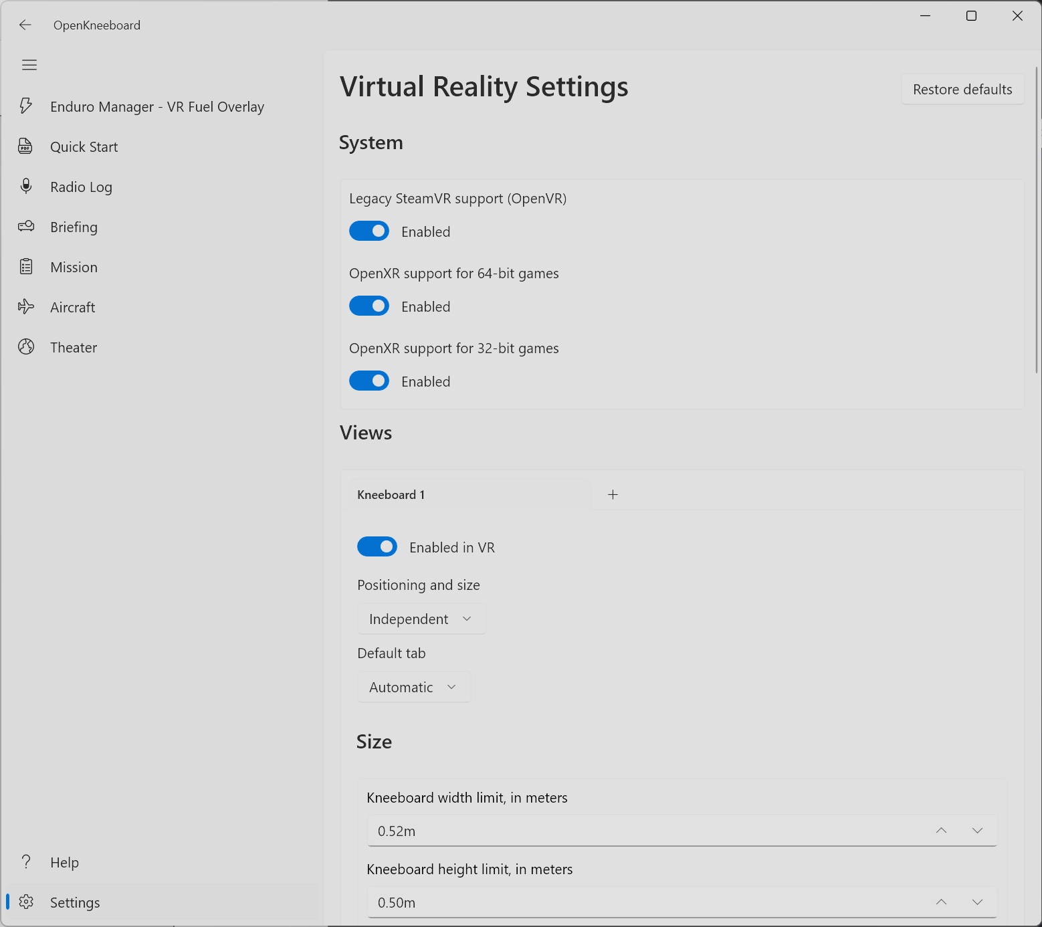Open the Briefing tab
The width and height of the screenshot is (1042, 927).
(74, 227)
